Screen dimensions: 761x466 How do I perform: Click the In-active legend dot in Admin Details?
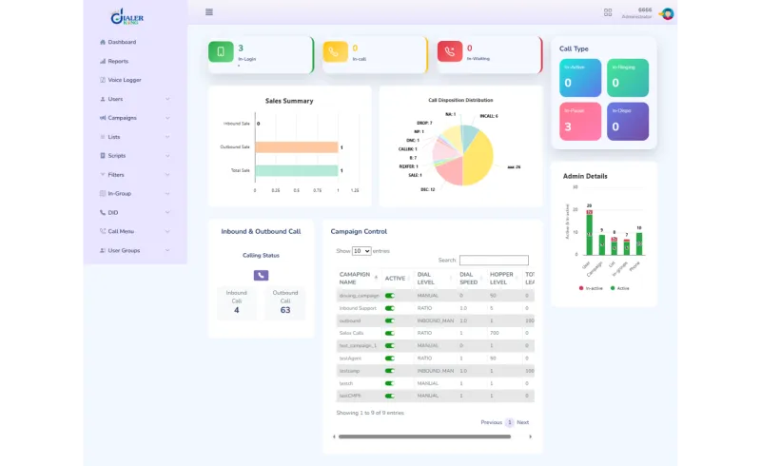click(x=581, y=288)
